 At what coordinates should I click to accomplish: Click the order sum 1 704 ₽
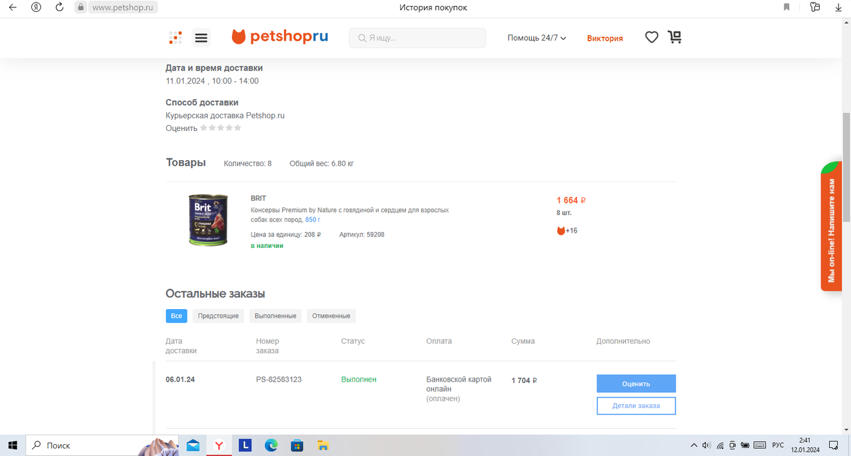pos(524,380)
